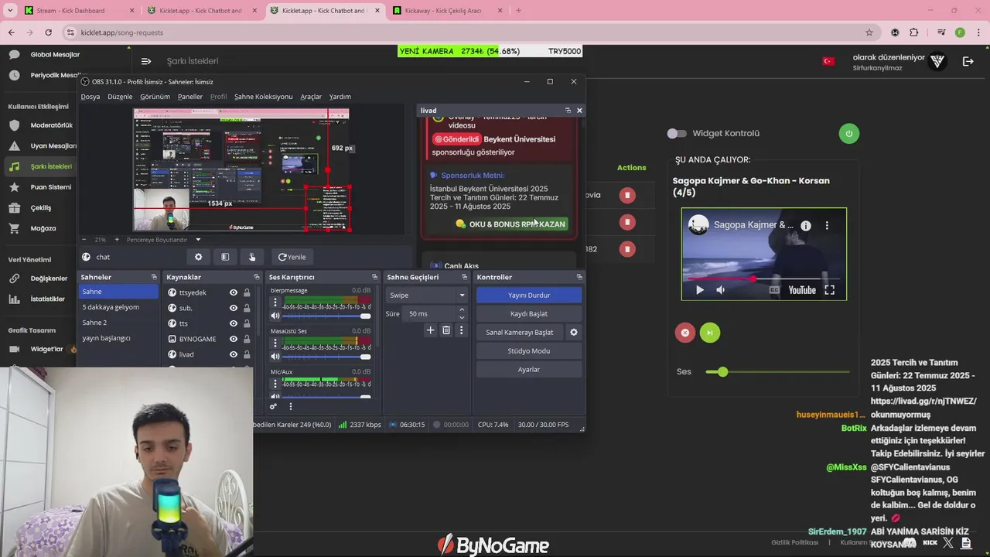The height and width of the screenshot is (557, 990).
Task: Increase the Süre duration value
Action: point(462,310)
